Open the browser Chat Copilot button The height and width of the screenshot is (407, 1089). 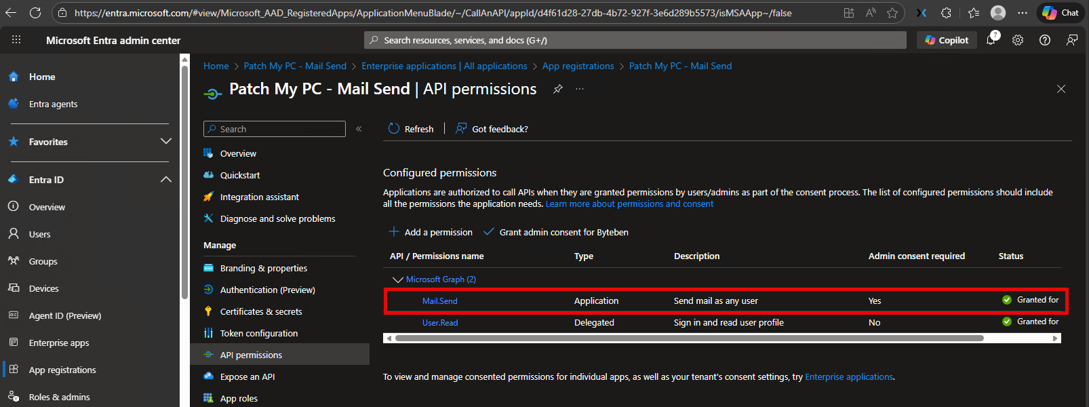[x=1061, y=13]
